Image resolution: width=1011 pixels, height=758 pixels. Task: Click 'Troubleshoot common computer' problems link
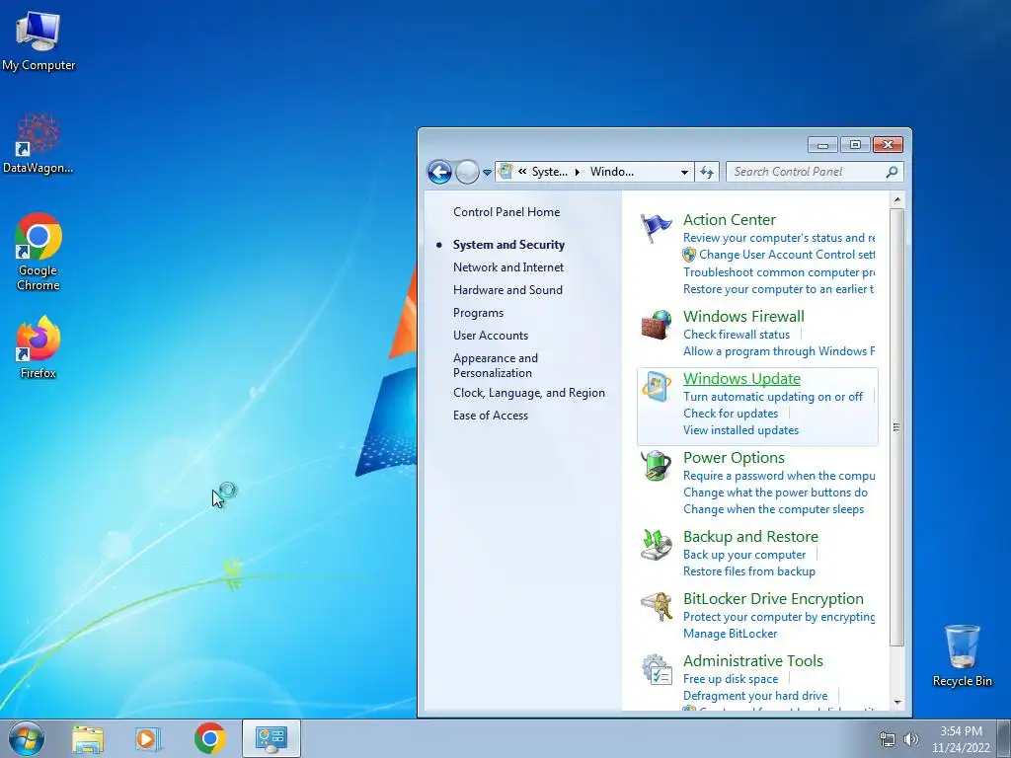[779, 272]
